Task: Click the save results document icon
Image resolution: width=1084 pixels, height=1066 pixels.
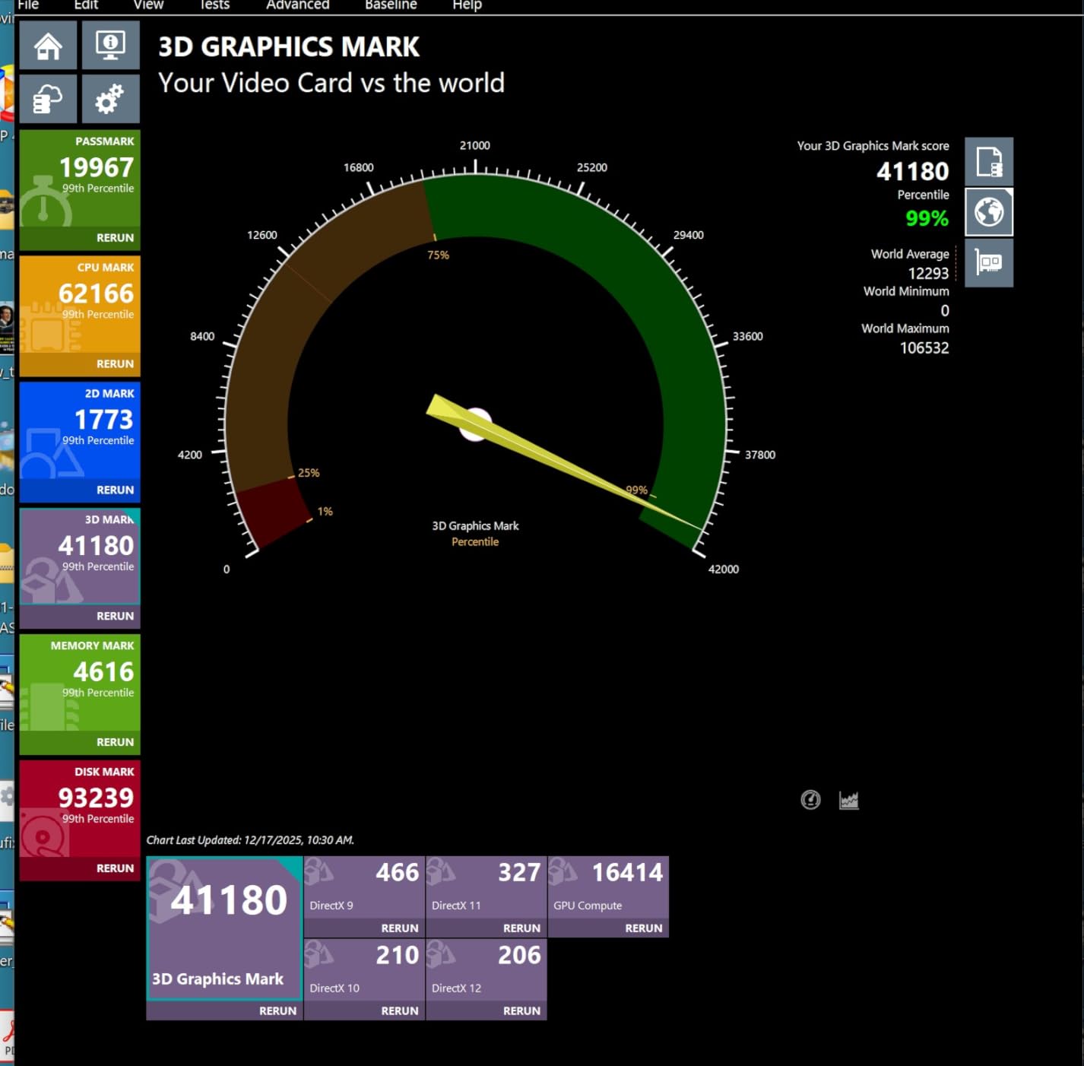Action: pos(988,162)
